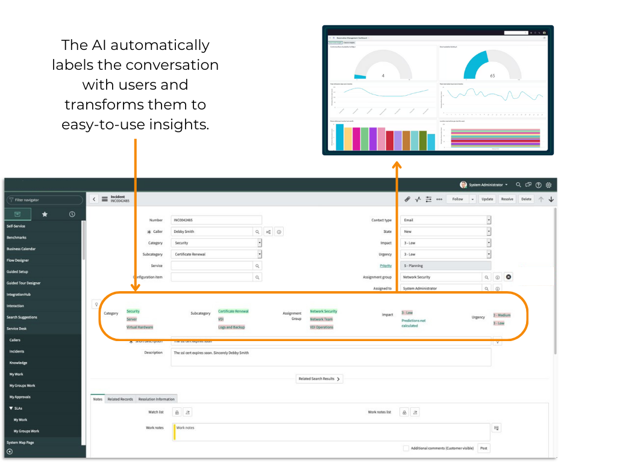Open the History clock tab in navigator
This screenshot has width=617, height=462.
72,214
